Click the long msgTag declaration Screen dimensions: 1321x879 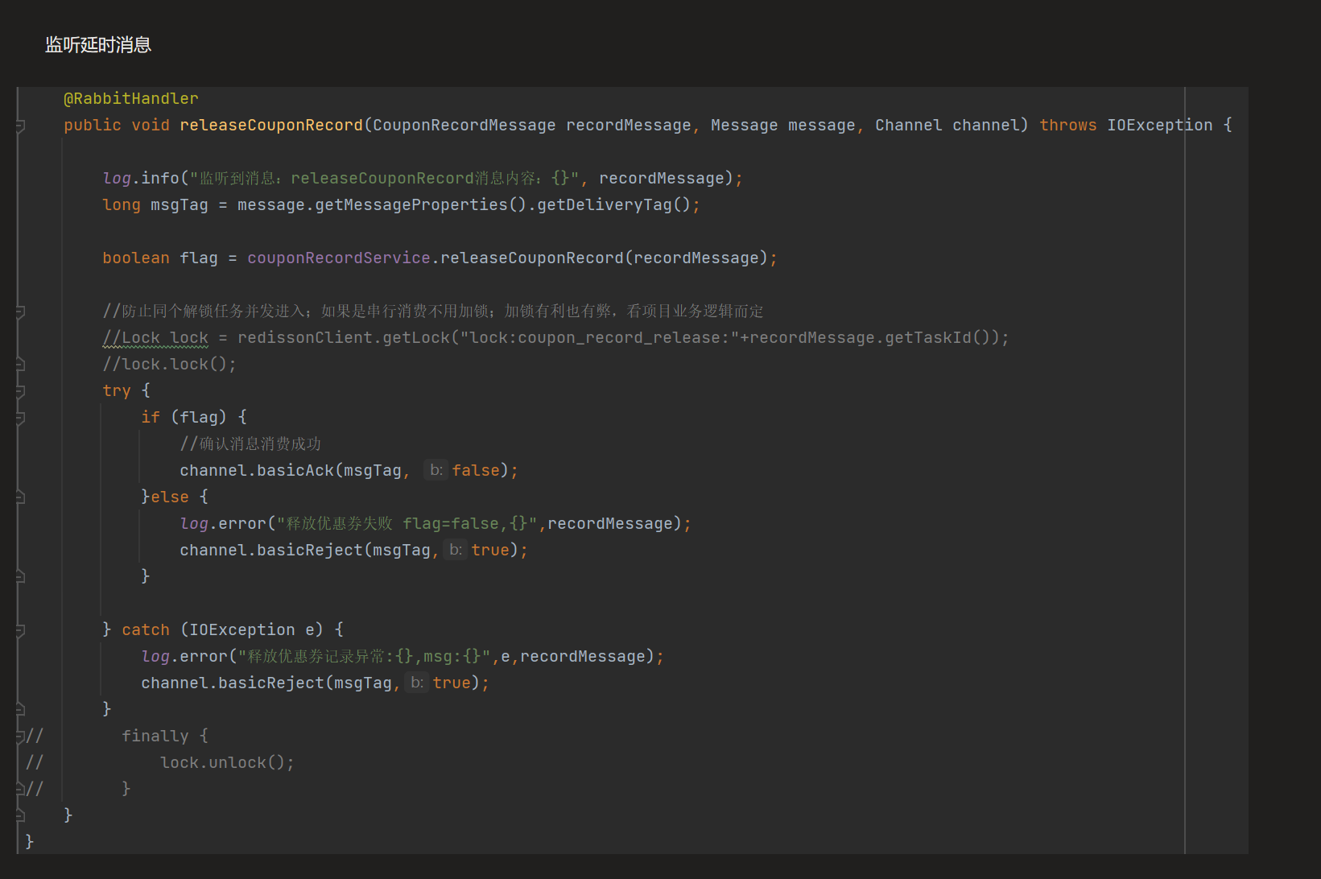155,205
